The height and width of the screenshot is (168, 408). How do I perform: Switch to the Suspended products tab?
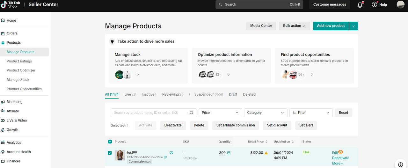pos(208,94)
